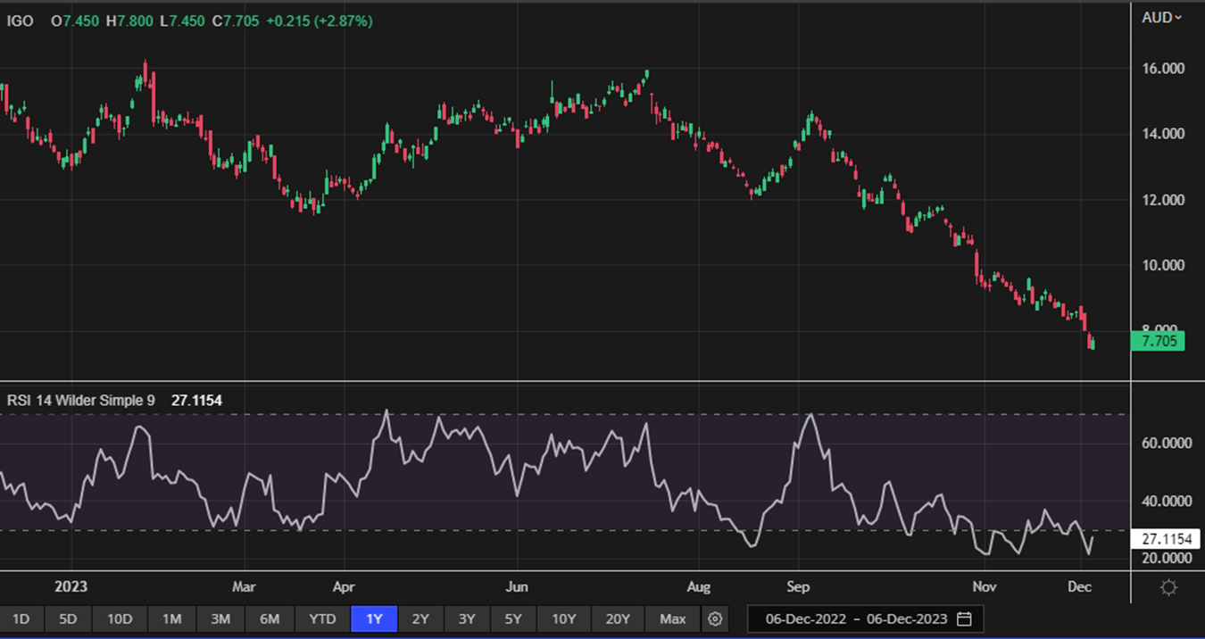The width and height of the screenshot is (1205, 639).
Task: Click the RSI 14 Wilder Simple 9 label
Action: 80,401
